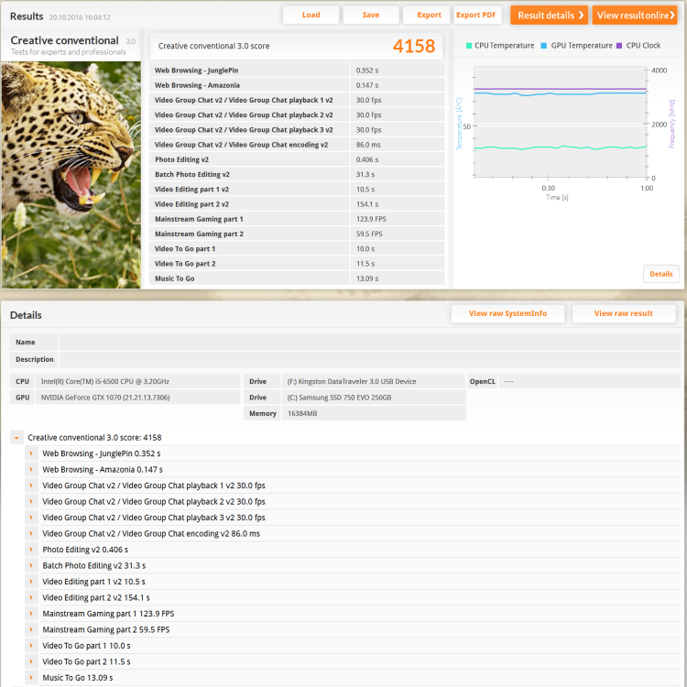Expand Video To Go part 1 row
Screen dimensions: 687x687
(31, 646)
